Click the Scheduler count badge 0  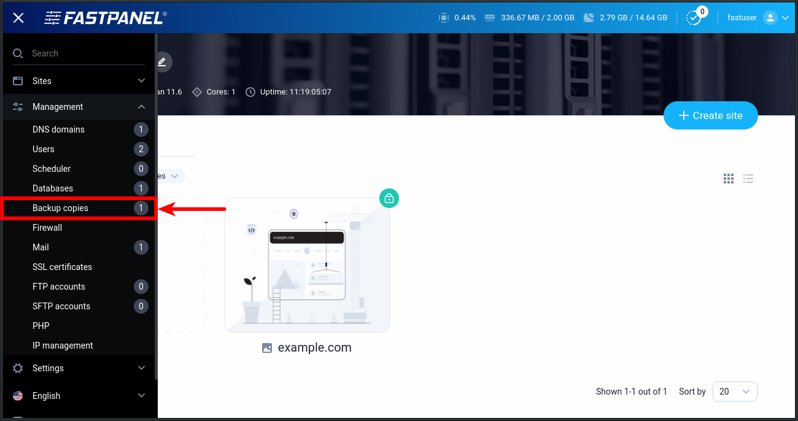(141, 169)
